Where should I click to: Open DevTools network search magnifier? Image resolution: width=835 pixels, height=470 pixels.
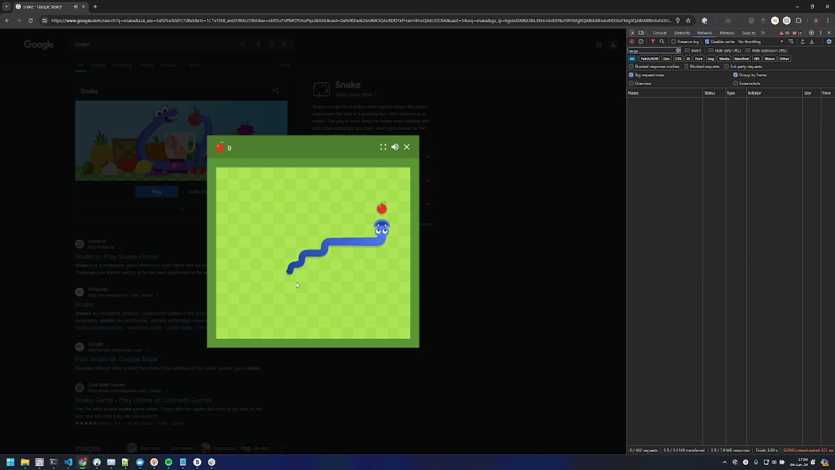[662, 42]
